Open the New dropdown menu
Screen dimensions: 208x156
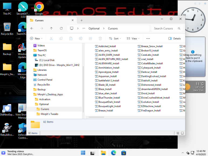point(36,38)
